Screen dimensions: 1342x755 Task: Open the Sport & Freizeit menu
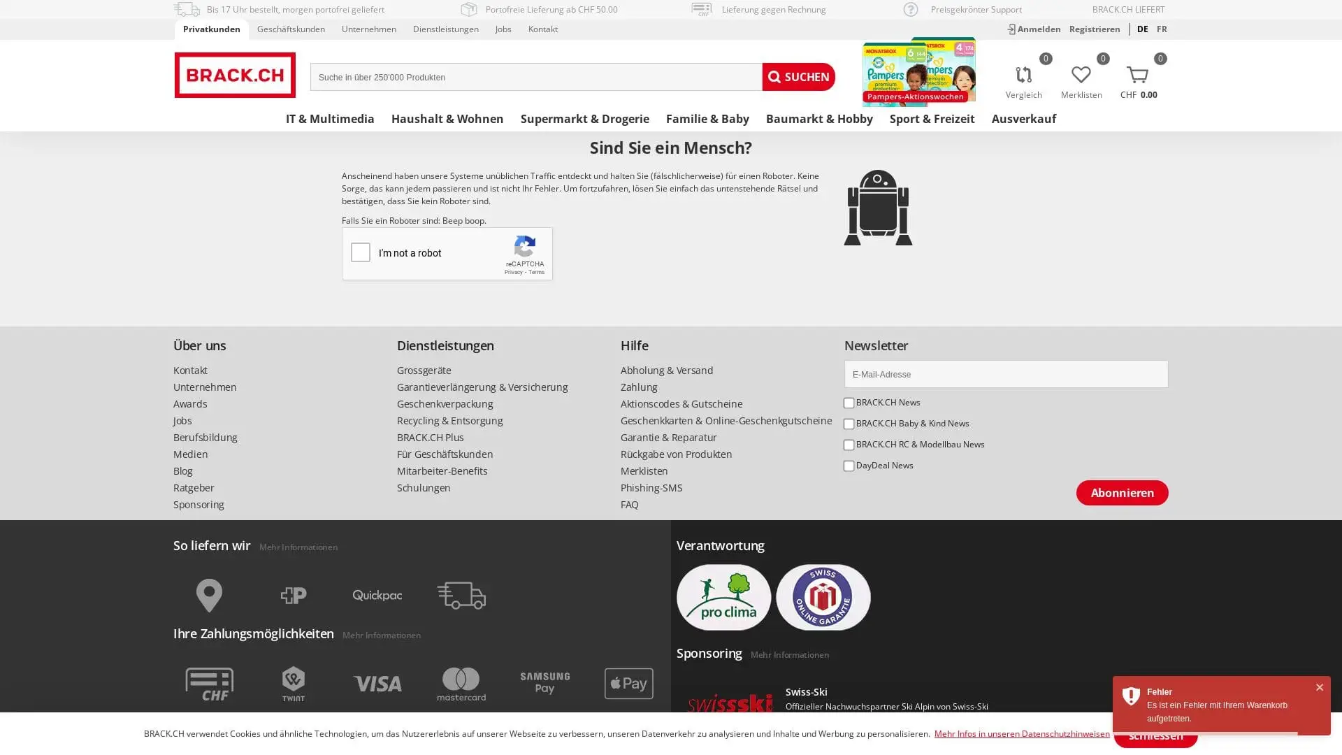click(x=932, y=119)
